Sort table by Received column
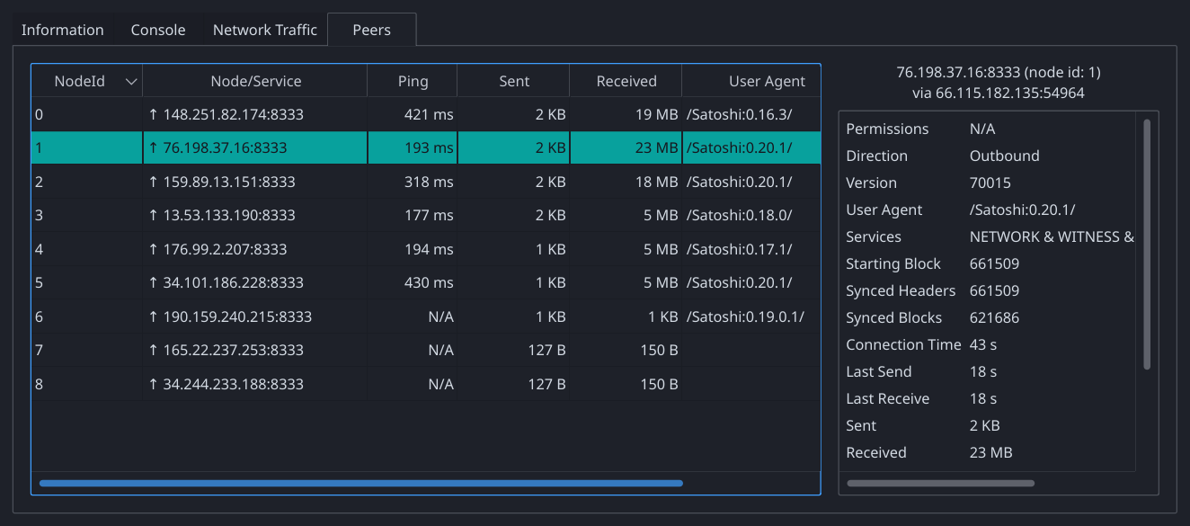Screen dimensions: 1190x526 [626, 81]
